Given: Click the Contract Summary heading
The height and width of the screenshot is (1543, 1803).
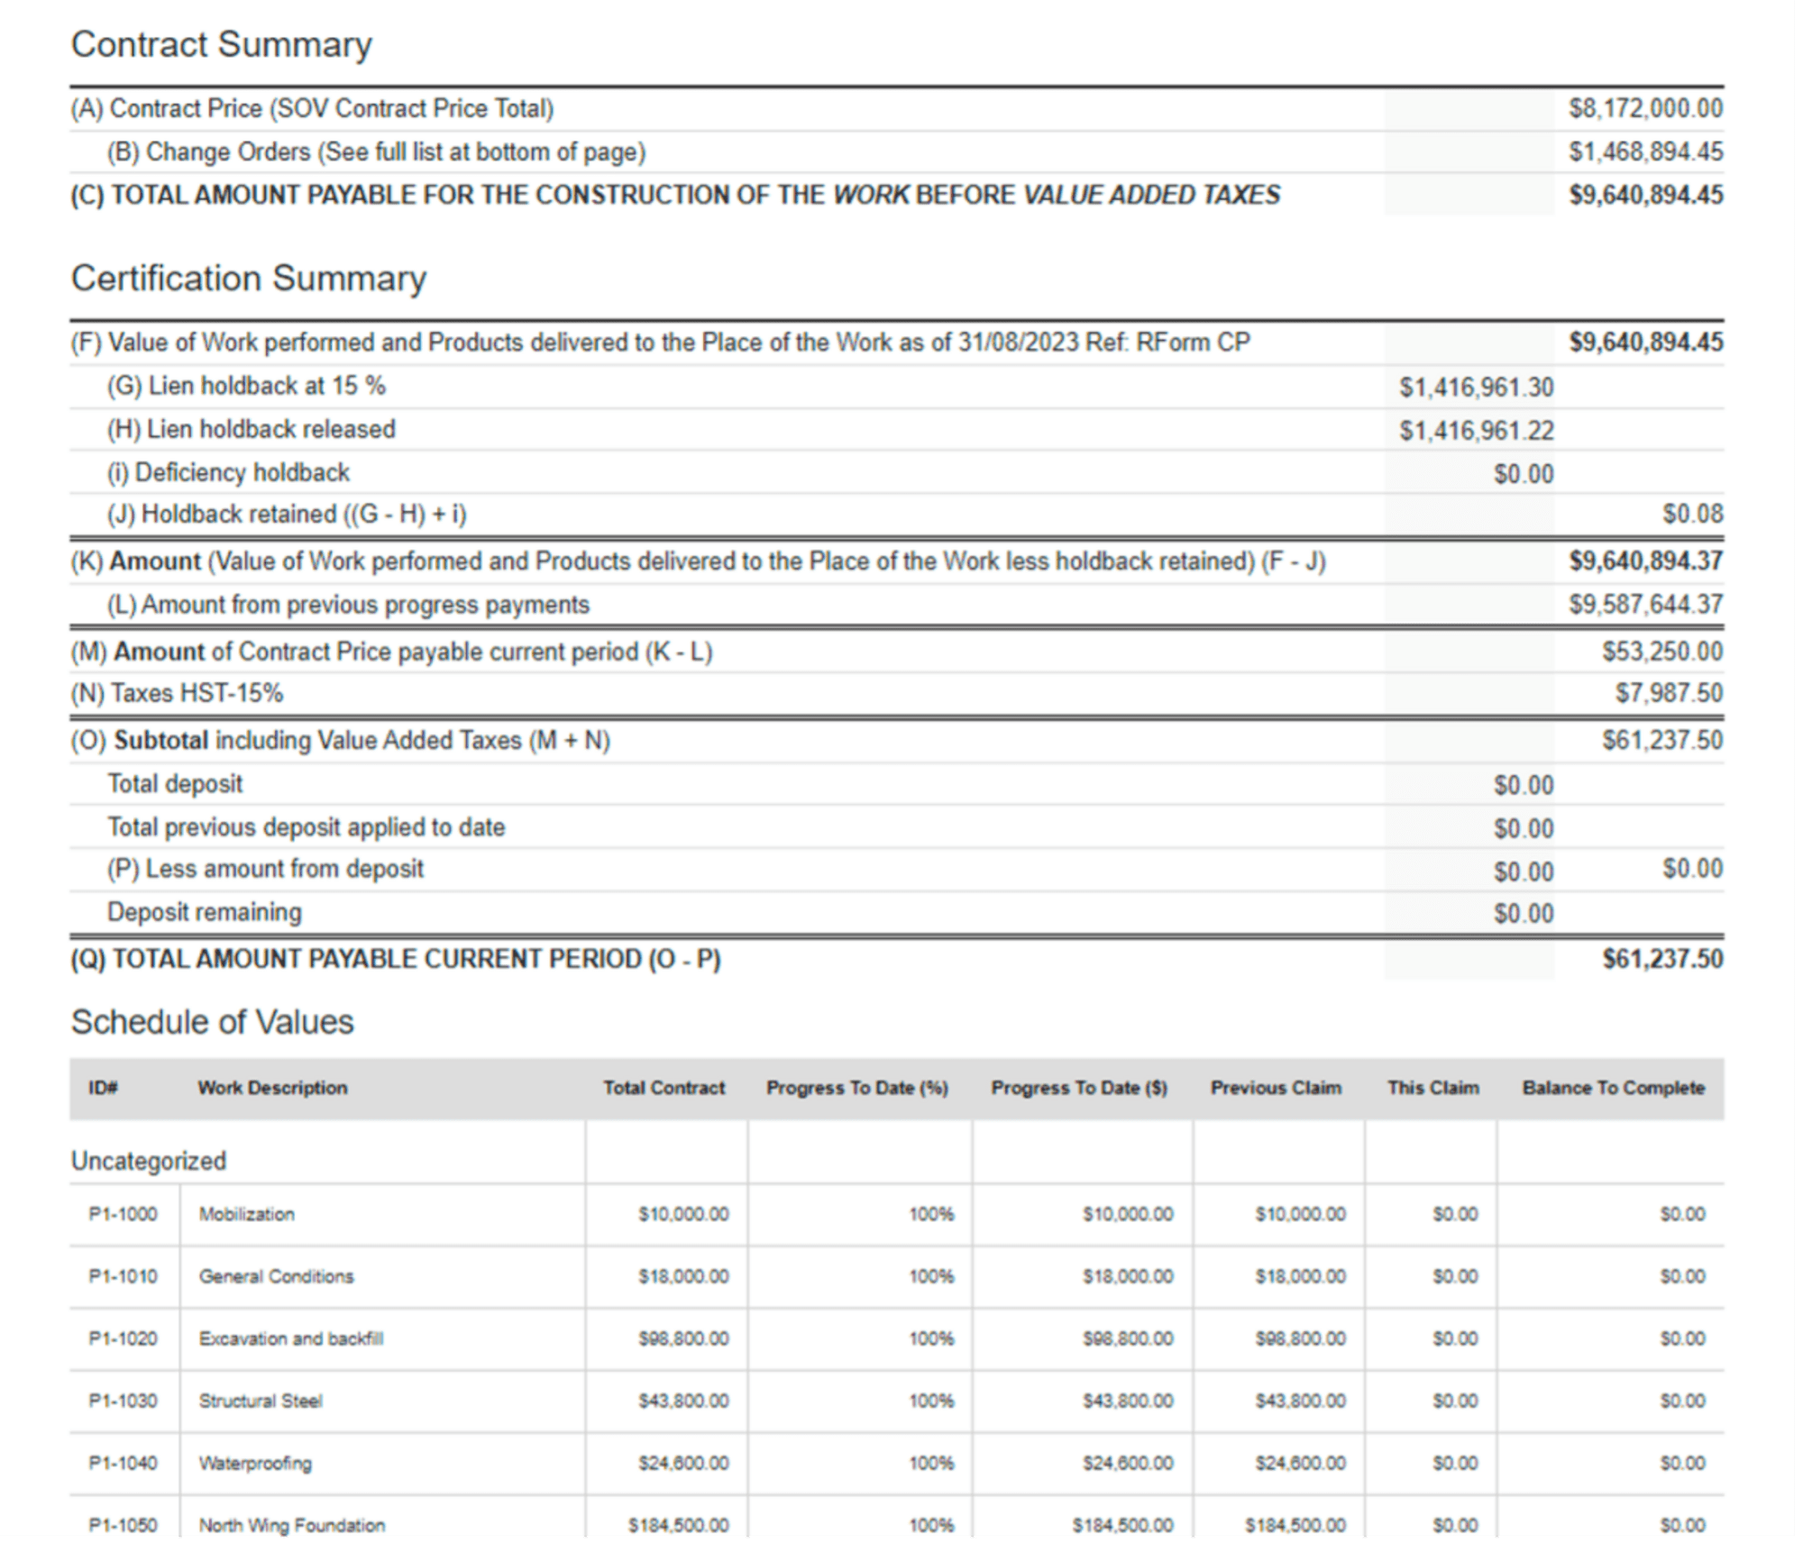Looking at the screenshot, I should [221, 43].
